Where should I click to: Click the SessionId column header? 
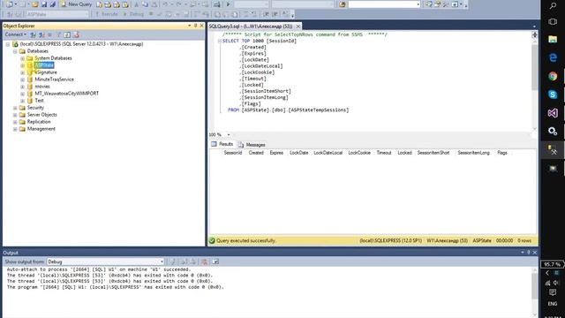(x=233, y=153)
